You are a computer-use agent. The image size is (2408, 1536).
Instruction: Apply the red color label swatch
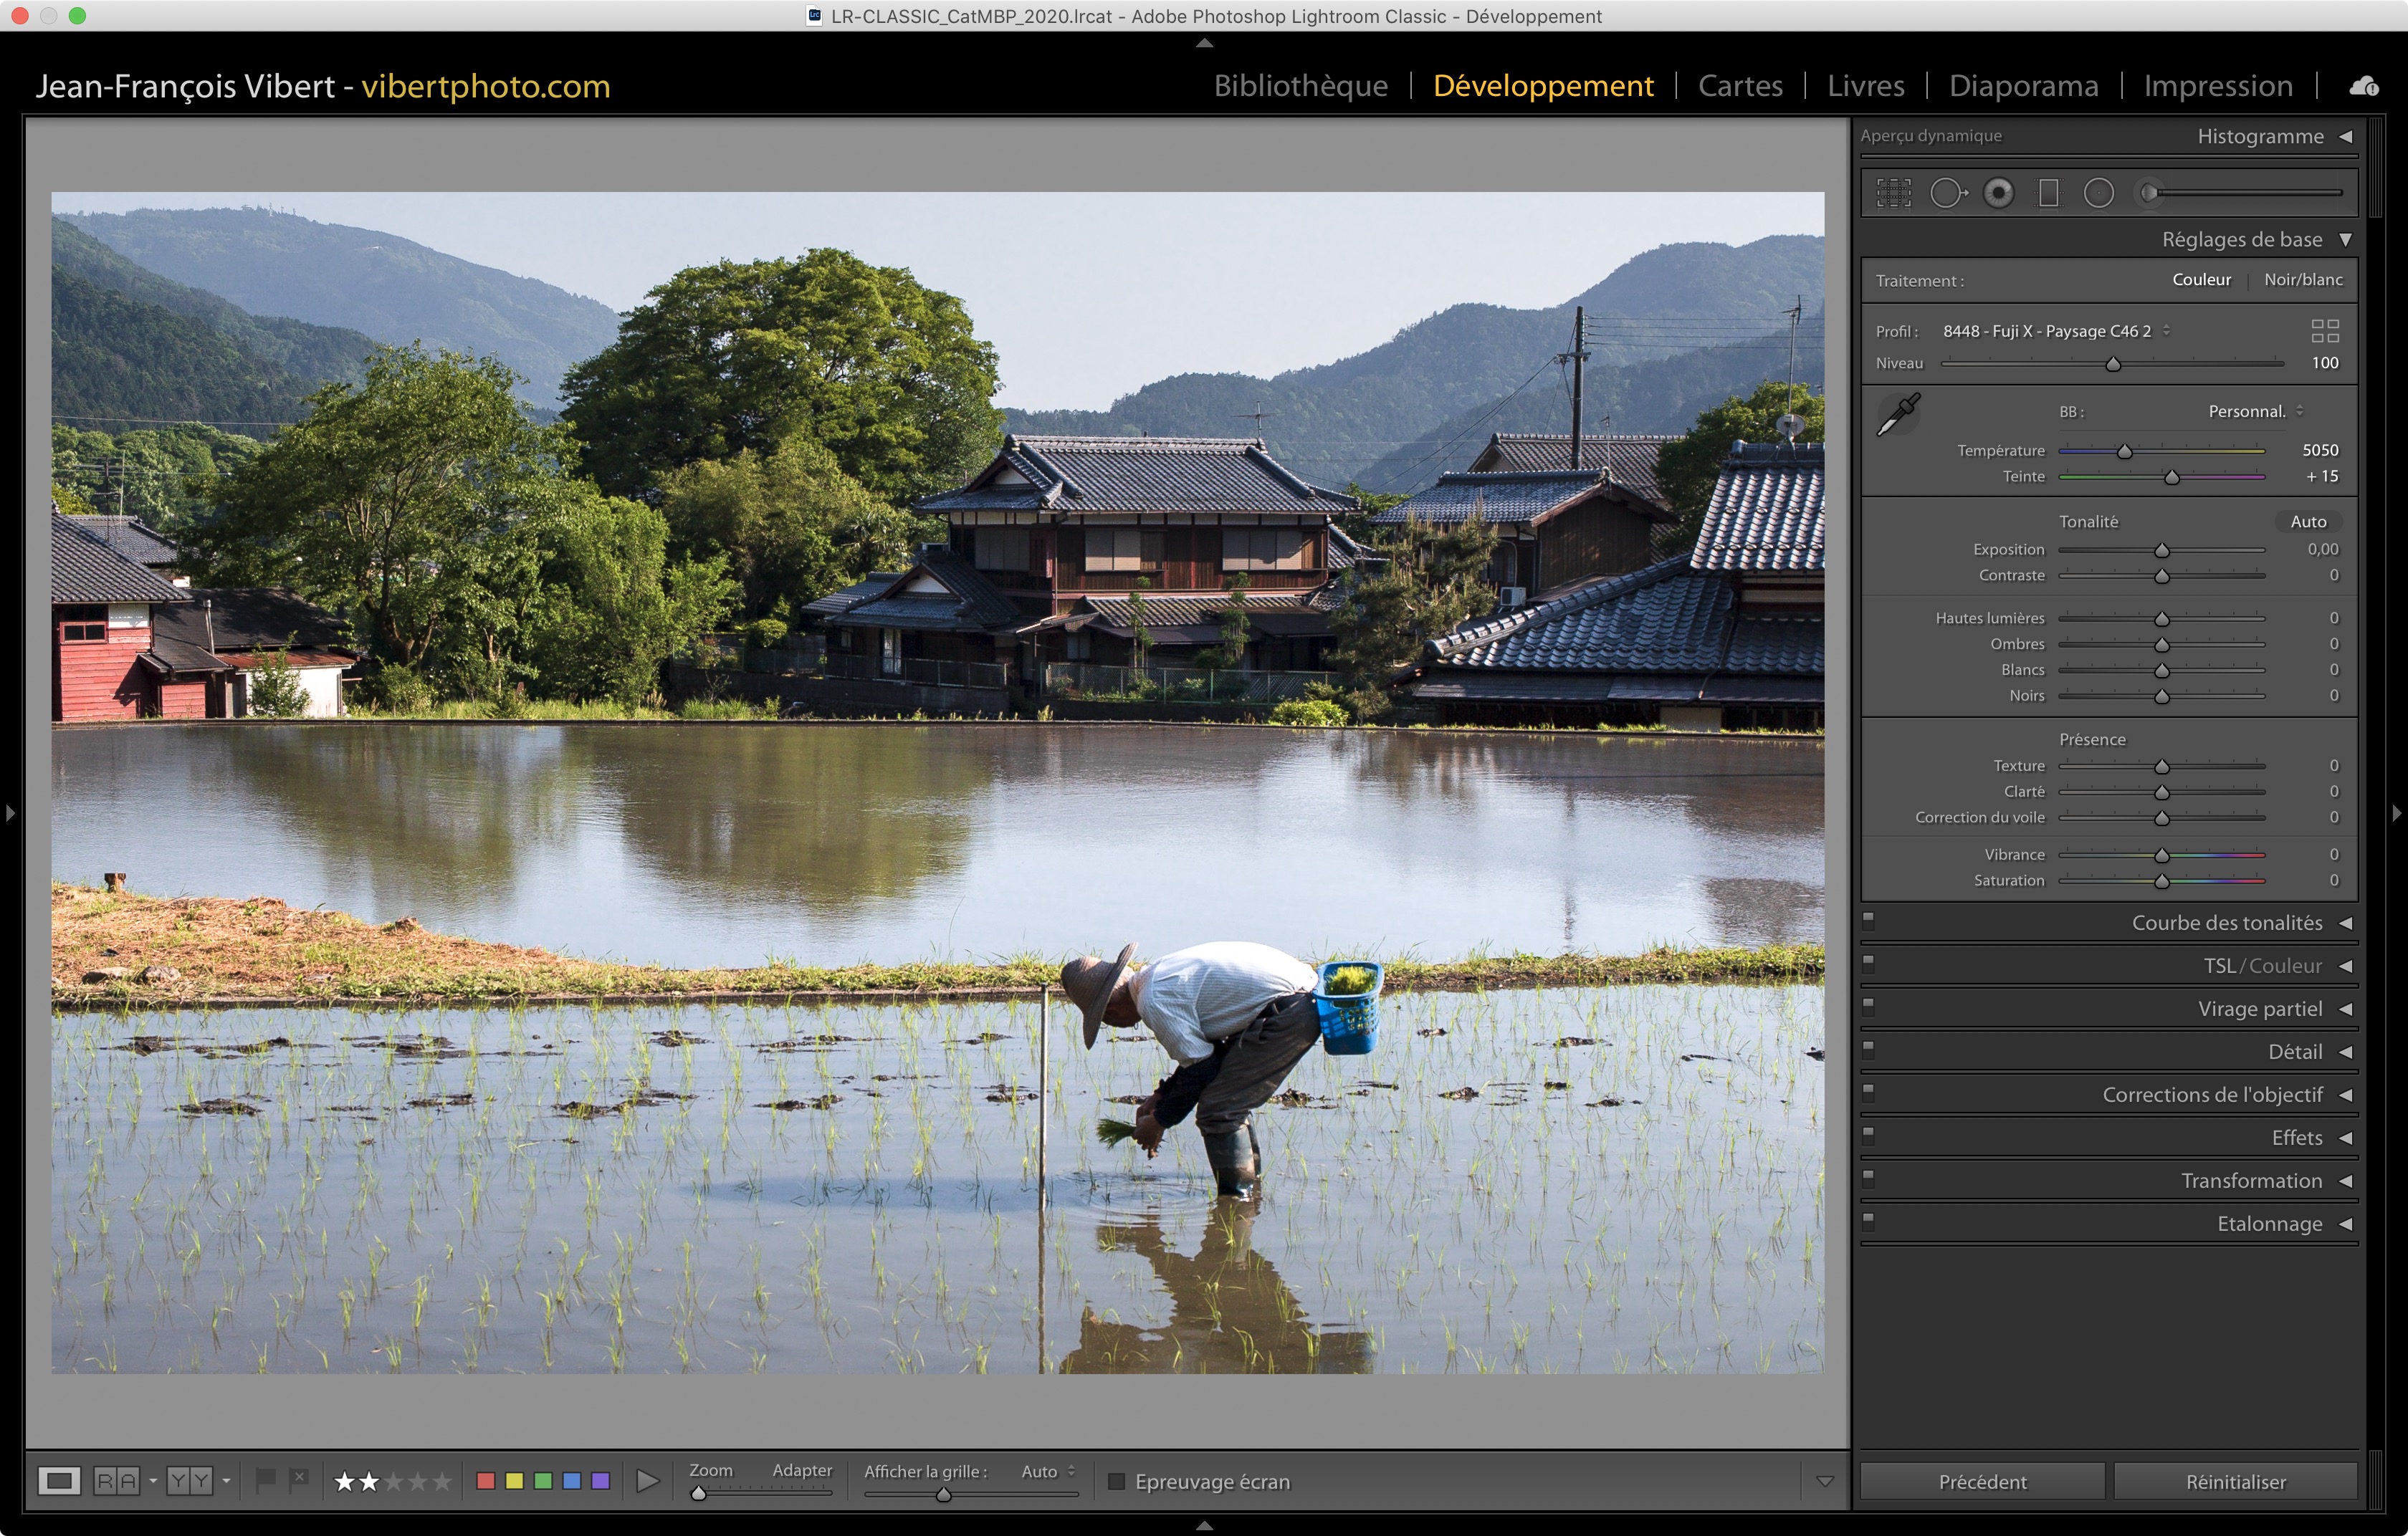(486, 1480)
